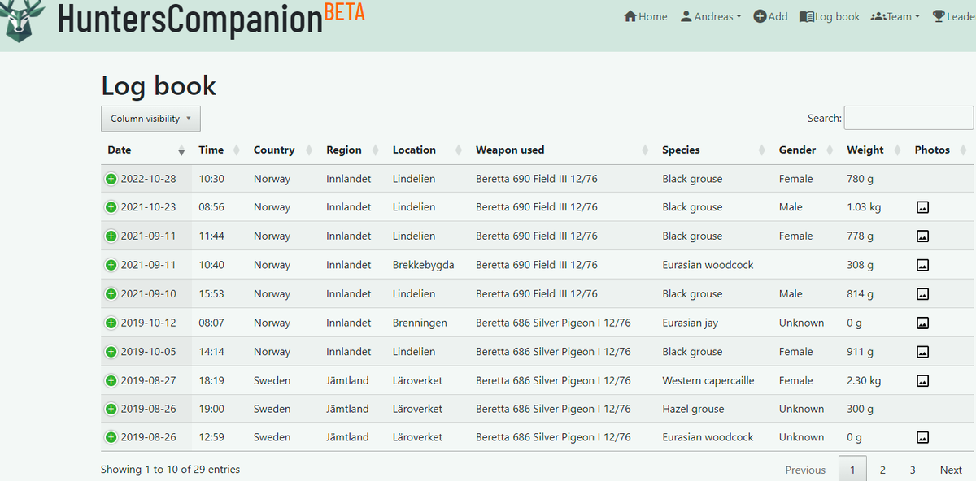Sort the table by Location
Screen dimensions: 976x481
(x=428, y=150)
